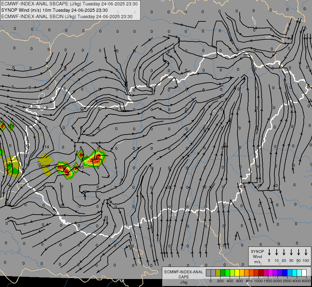Click the '2000' CAPE scale label
Viewport: 312px width, 287px height.
pos(277,281)
